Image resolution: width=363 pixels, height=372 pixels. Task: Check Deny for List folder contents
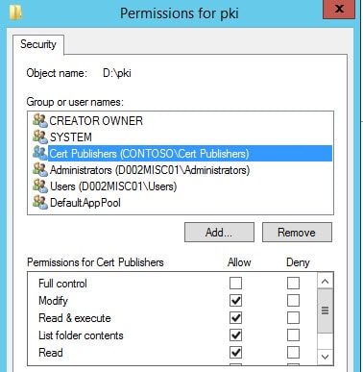[293, 335]
